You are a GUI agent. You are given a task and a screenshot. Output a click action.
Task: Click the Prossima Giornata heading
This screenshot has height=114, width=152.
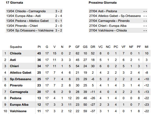[x=103, y=3]
